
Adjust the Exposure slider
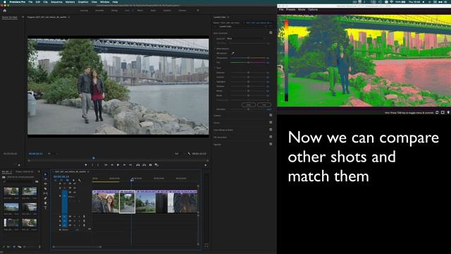pos(248,73)
